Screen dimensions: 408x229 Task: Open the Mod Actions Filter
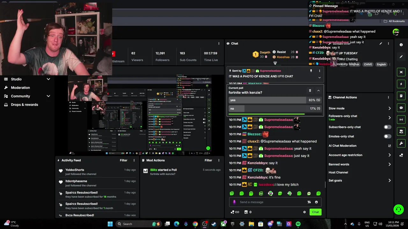pyautogui.click(x=208, y=160)
